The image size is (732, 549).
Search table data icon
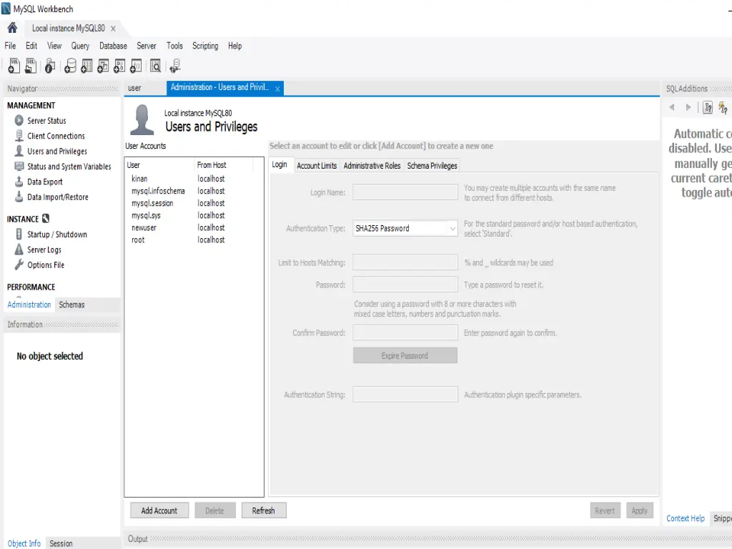[x=155, y=66]
